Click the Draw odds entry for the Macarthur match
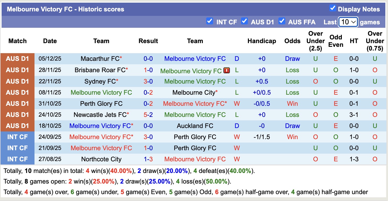This screenshot has width=388, height=201. (x=292, y=58)
